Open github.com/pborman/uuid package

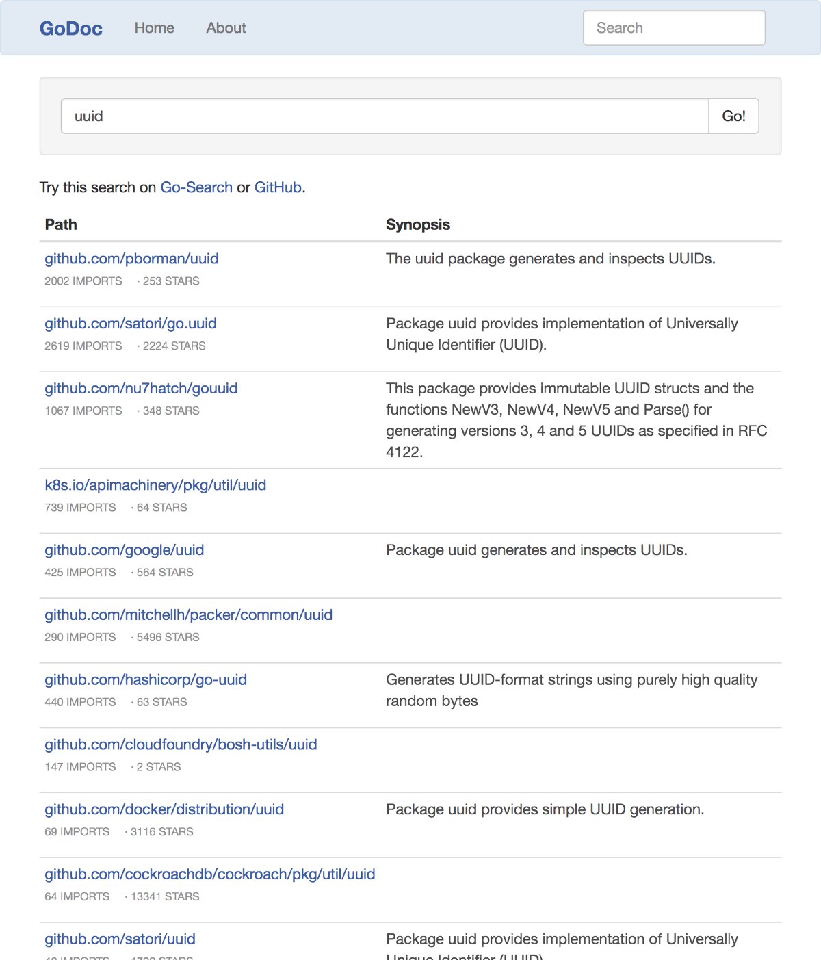131,259
